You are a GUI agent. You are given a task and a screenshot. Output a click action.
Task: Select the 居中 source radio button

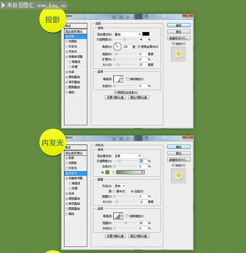tap(113, 191)
